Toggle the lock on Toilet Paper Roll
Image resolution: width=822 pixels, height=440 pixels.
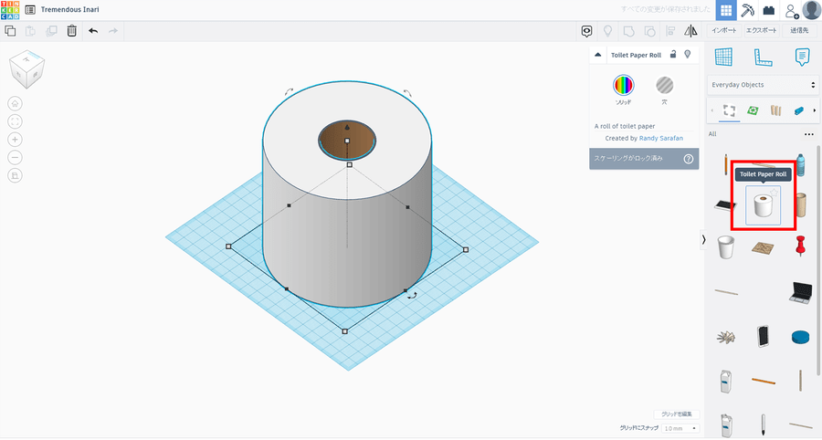coord(673,55)
